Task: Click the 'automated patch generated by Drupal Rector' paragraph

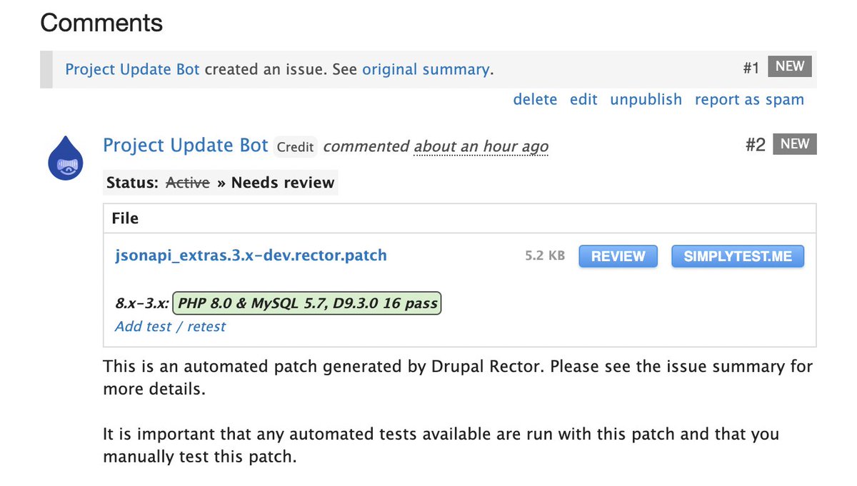Action: pos(458,378)
